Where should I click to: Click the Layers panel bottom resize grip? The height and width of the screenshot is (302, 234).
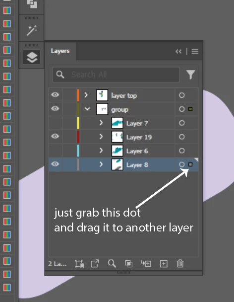tap(123, 273)
